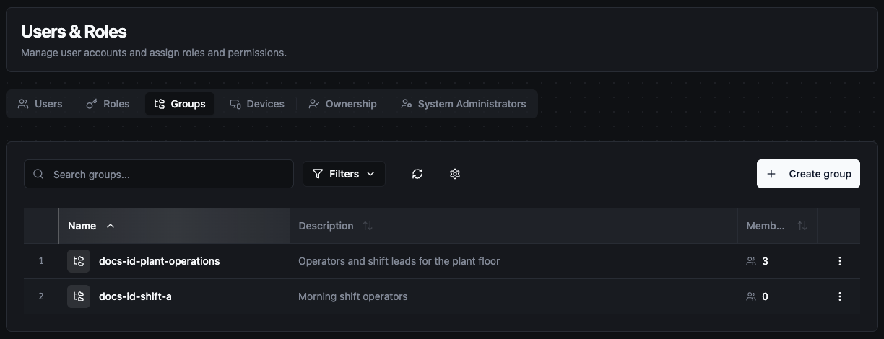Open the Ownership tab
Image resolution: width=884 pixels, height=339 pixels.
[342, 104]
